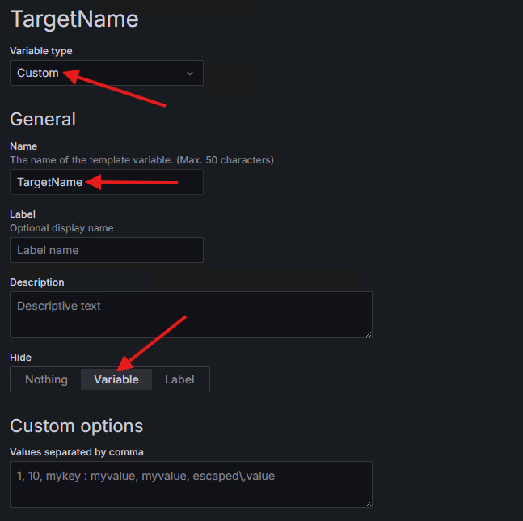Click the 'General' section heading
Screen dimensions: 523x521
tap(43, 119)
